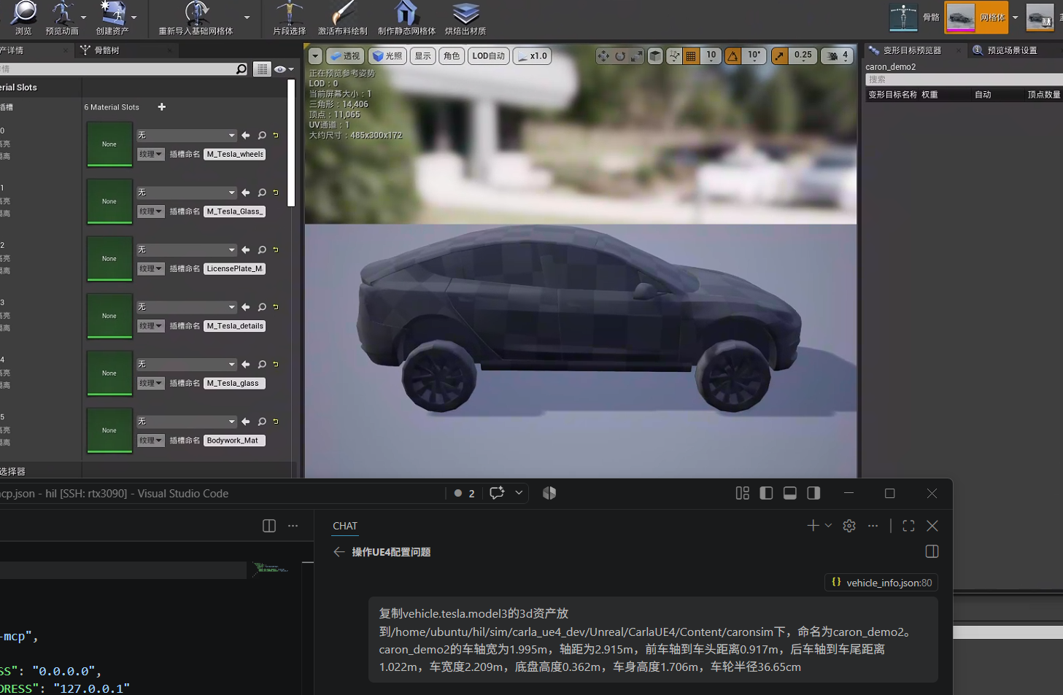1063x695 pixels.
Task: Click the None thumbnail for M_Tesla_wheels slot
Action: click(x=109, y=144)
